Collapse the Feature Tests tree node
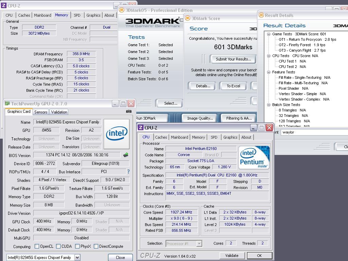This screenshot has width=348, height=261. tap(268, 72)
